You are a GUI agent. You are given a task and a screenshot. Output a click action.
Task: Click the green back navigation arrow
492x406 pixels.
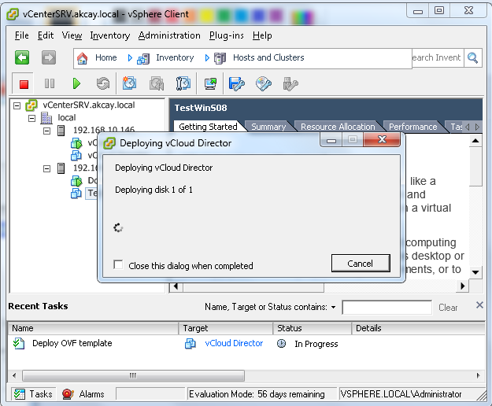pyautogui.click(x=22, y=57)
